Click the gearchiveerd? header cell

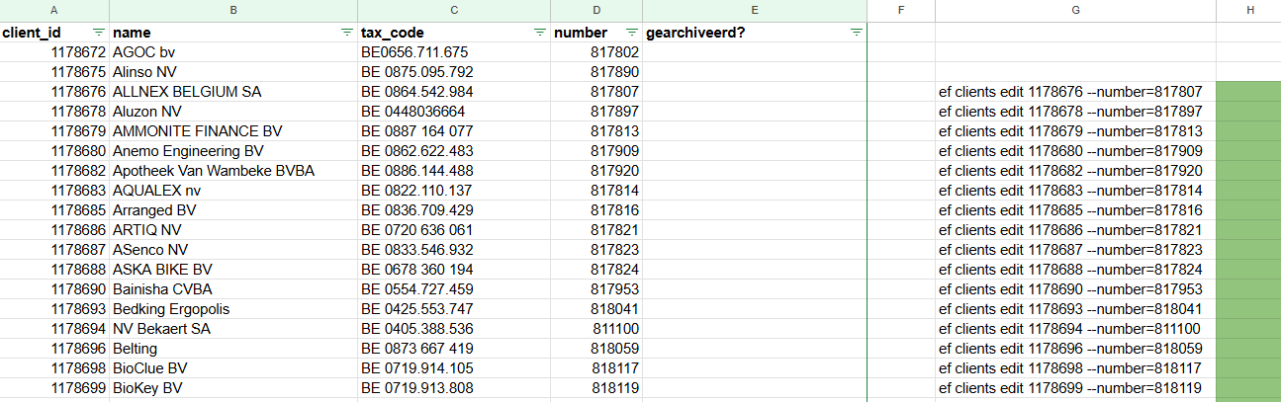755,33
